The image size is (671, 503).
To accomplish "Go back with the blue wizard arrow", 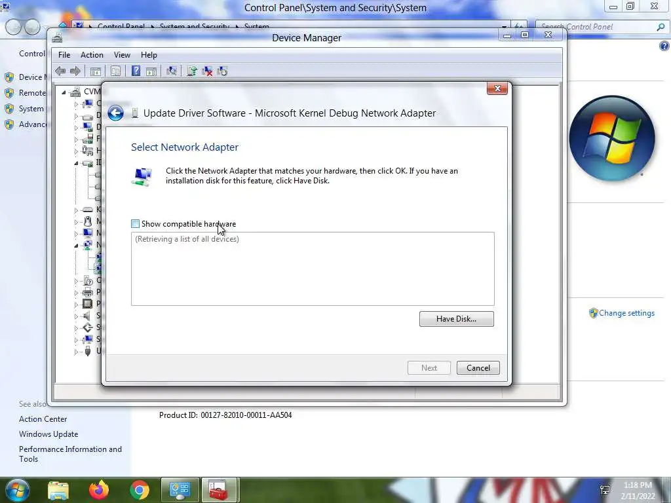I will [115, 113].
